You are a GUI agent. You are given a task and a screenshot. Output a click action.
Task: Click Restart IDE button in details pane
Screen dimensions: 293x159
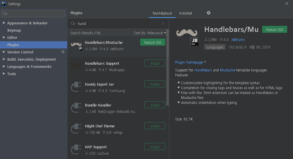274,30
